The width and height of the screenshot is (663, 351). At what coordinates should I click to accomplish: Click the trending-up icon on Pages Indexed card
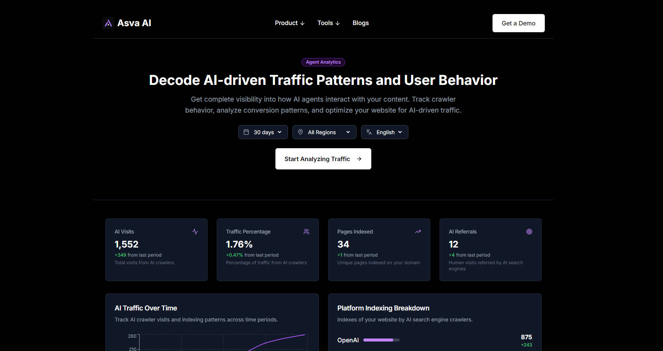click(418, 232)
